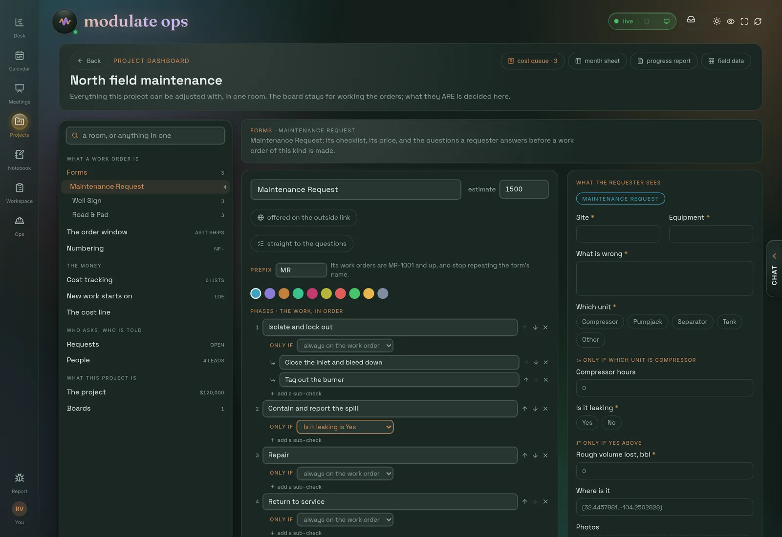Open the Only If dropdown under Repair
This screenshot has height=537, width=782.
click(x=345, y=474)
